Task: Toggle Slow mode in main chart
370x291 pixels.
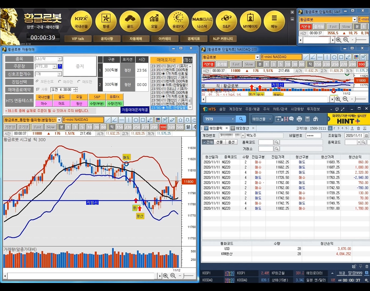Action: point(51,127)
